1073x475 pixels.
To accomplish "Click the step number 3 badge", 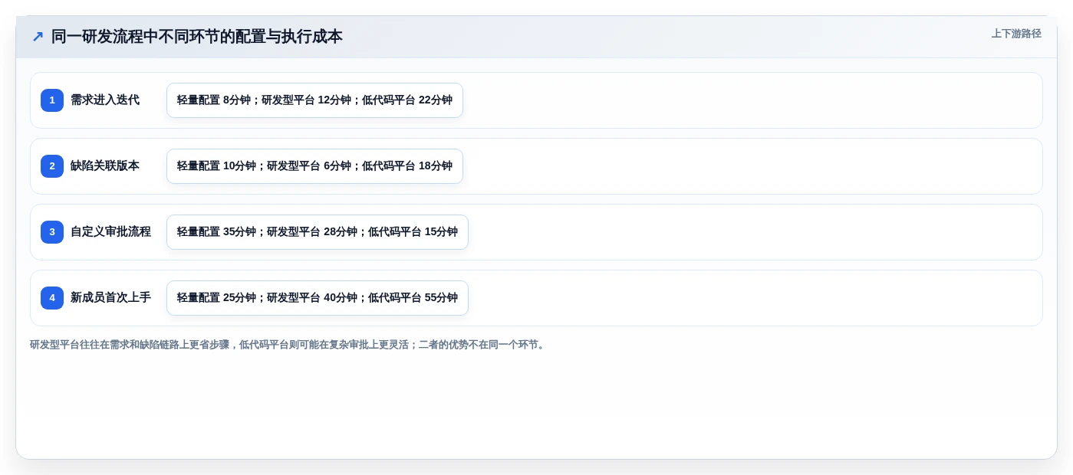I will pyautogui.click(x=52, y=232).
